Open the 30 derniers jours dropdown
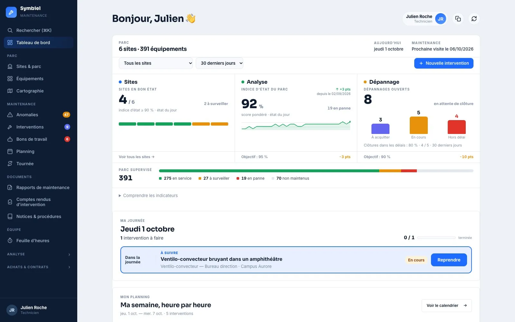Screen dimensions: 515x322 [x=220, y=63]
